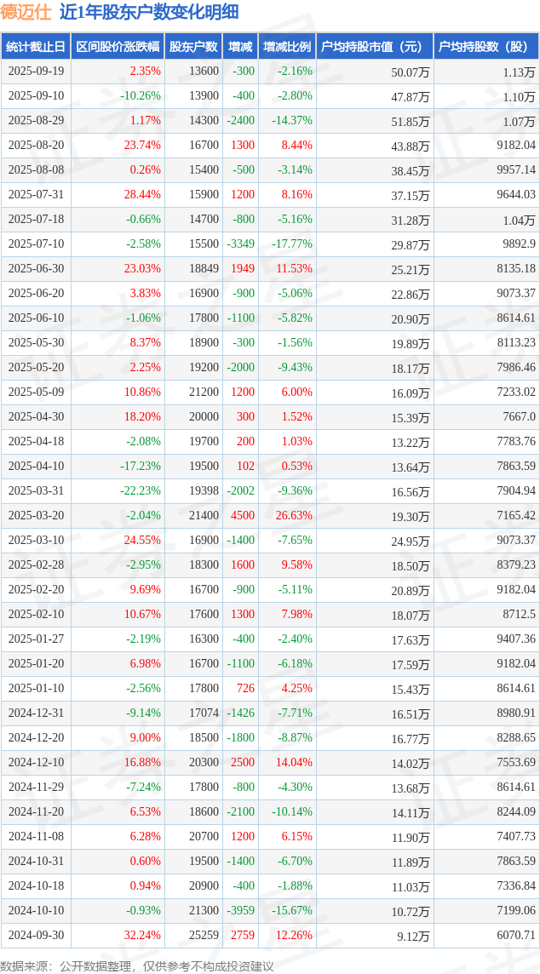Select the 25259 shareholder count cell

203,936
